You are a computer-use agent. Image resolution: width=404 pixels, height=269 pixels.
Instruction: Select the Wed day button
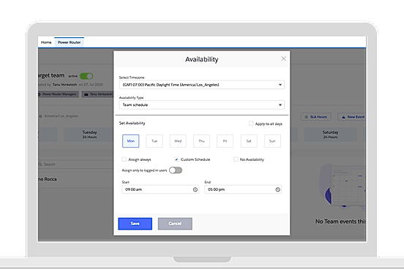(178, 141)
